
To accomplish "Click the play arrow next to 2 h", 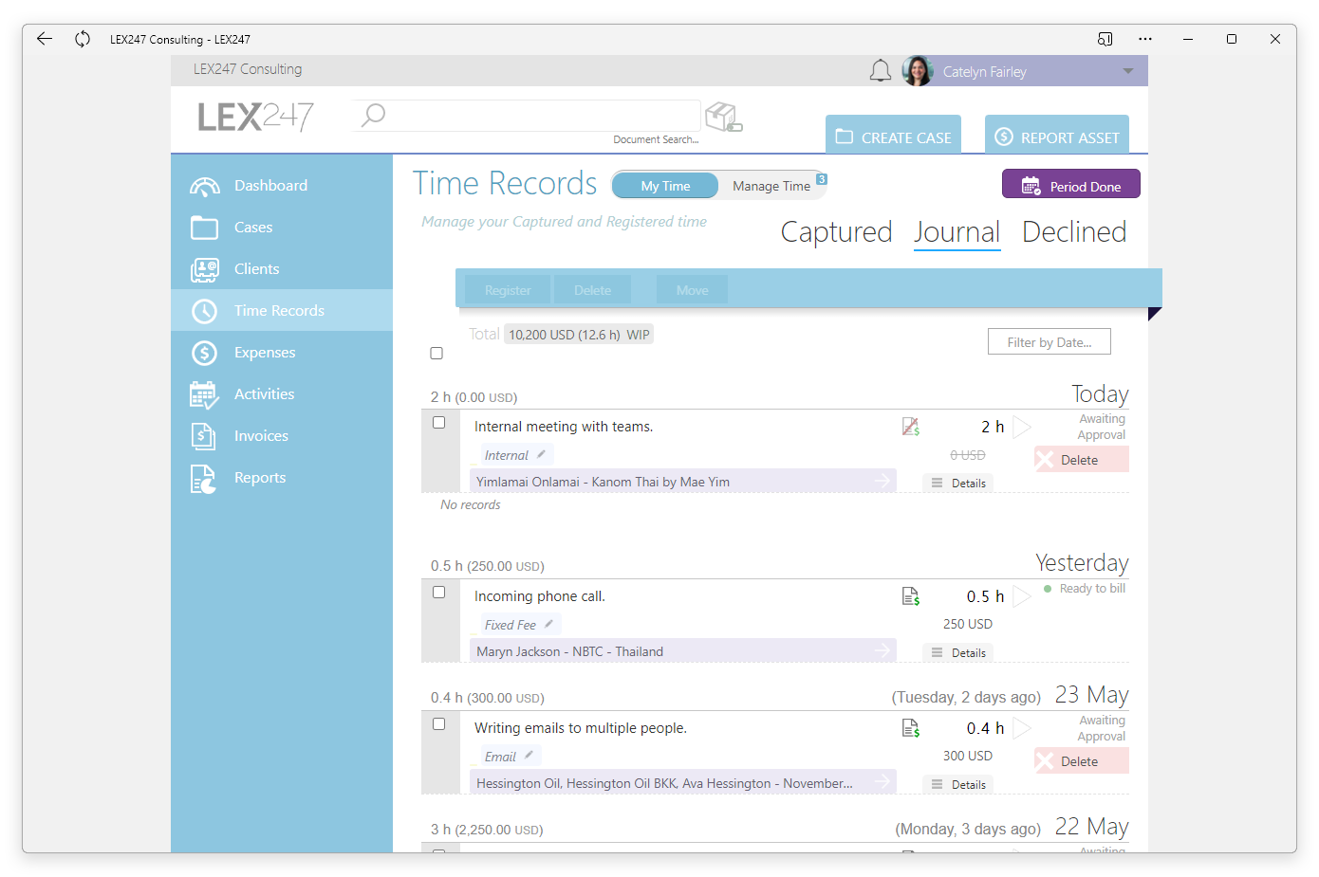I will coord(1022,427).
